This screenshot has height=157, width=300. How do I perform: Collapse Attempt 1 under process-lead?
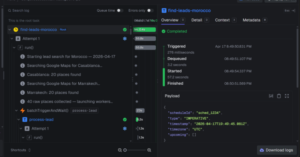pos(21,128)
